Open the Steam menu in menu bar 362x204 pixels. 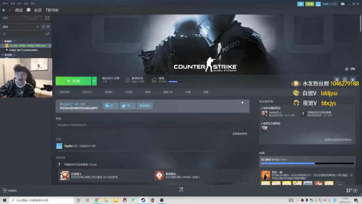point(5,4)
